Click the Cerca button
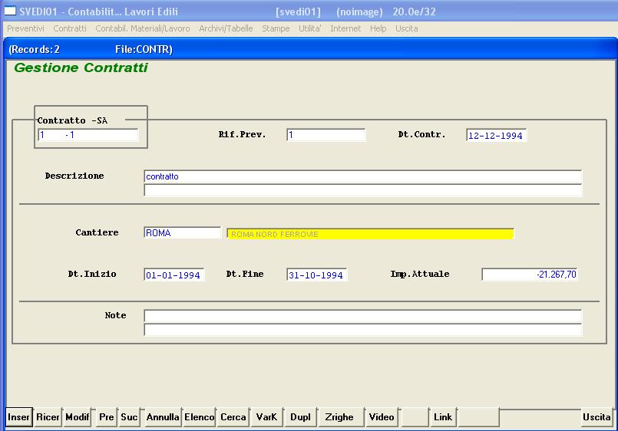 coord(233,417)
